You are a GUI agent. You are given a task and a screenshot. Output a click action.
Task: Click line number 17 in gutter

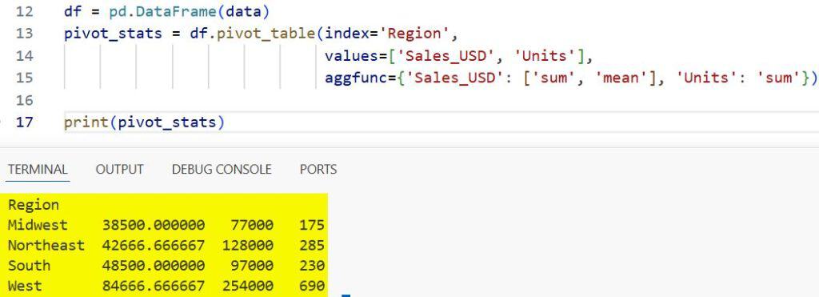[x=24, y=122]
